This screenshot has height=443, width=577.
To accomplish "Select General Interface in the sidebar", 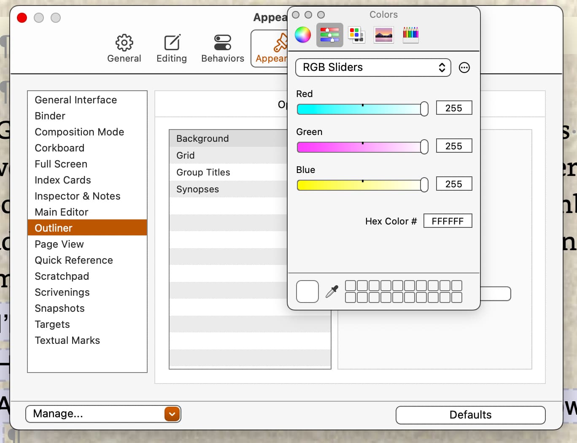I will pyautogui.click(x=87, y=100).
